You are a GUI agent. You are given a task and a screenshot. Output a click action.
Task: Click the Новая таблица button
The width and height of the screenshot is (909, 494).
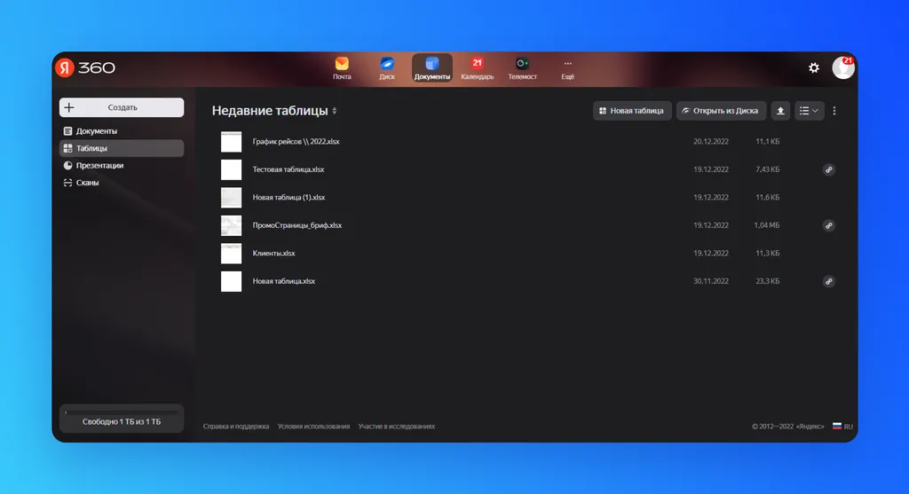click(632, 111)
